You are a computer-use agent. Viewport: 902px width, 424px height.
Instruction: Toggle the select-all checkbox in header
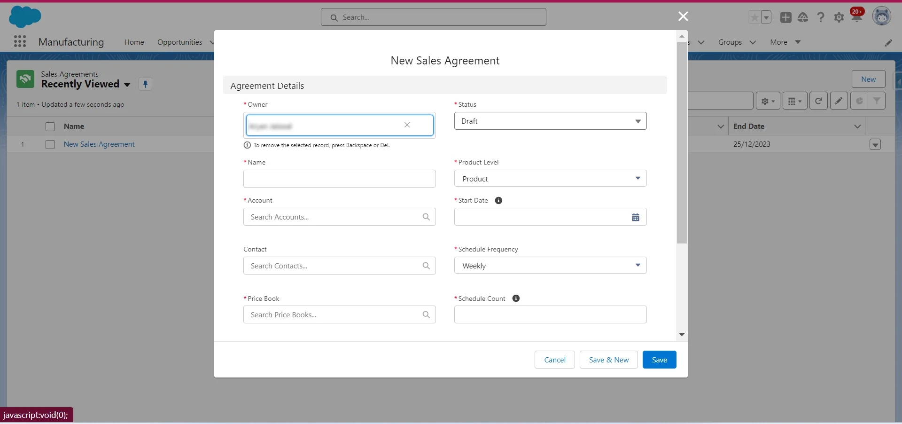[50, 126]
